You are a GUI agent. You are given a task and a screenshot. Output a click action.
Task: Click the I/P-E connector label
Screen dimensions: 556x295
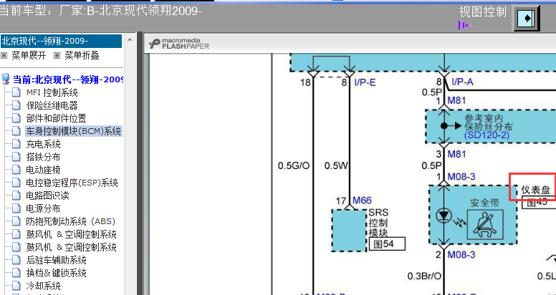tap(365, 82)
